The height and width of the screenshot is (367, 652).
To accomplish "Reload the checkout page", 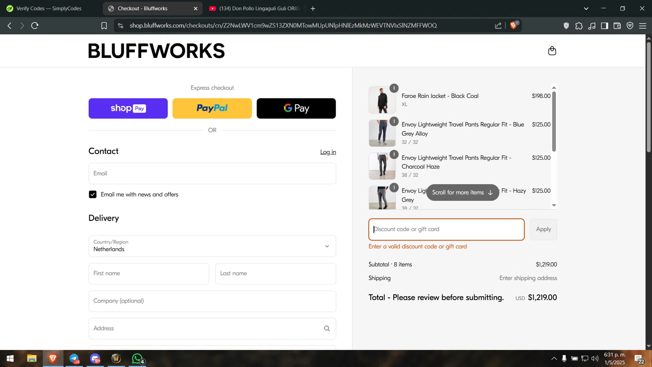I will click(x=35, y=26).
